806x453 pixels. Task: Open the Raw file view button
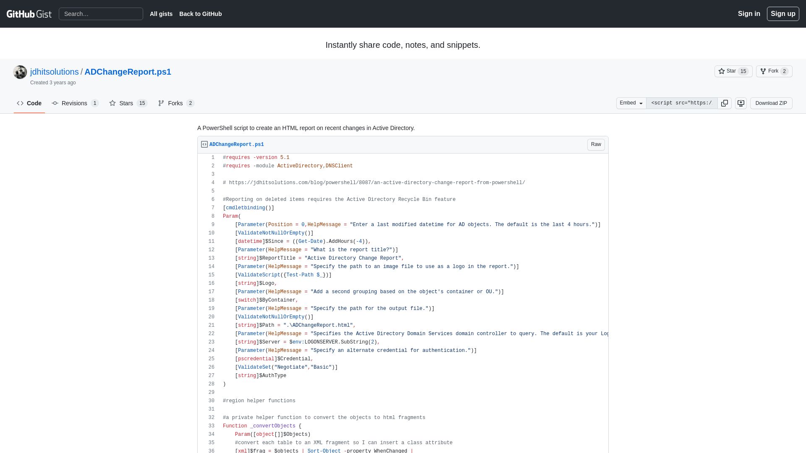click(x=596, y=144)
